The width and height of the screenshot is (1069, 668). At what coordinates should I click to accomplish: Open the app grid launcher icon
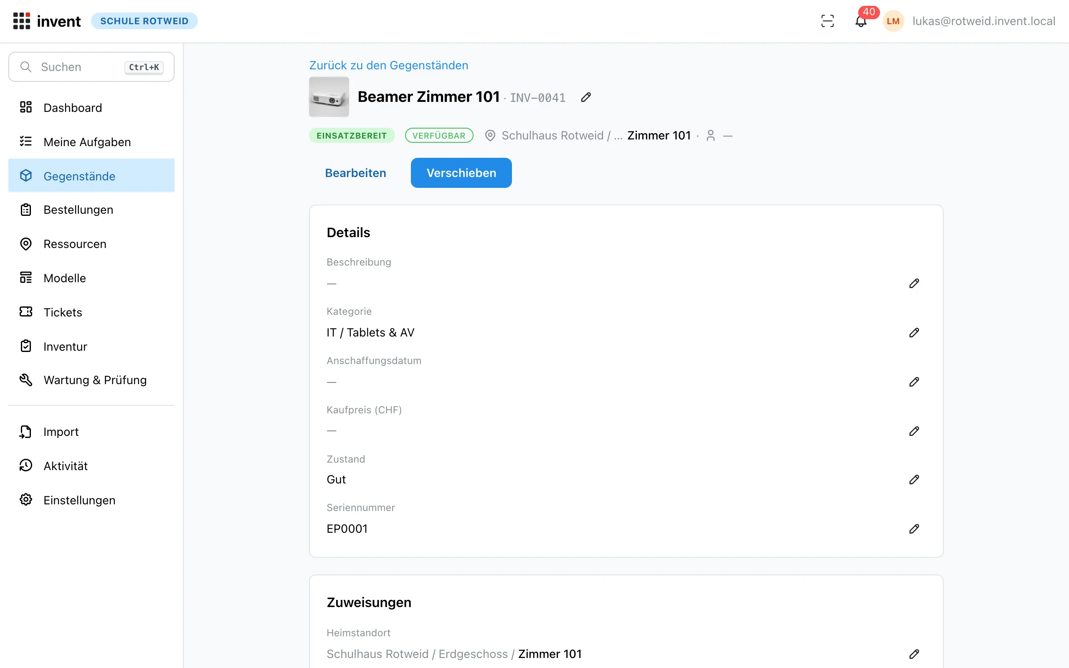tap(22, 21)
